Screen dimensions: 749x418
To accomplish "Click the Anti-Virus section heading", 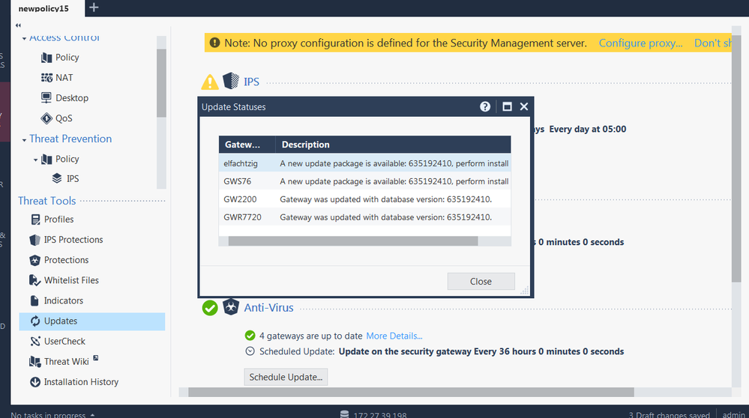I will [268, 308].
